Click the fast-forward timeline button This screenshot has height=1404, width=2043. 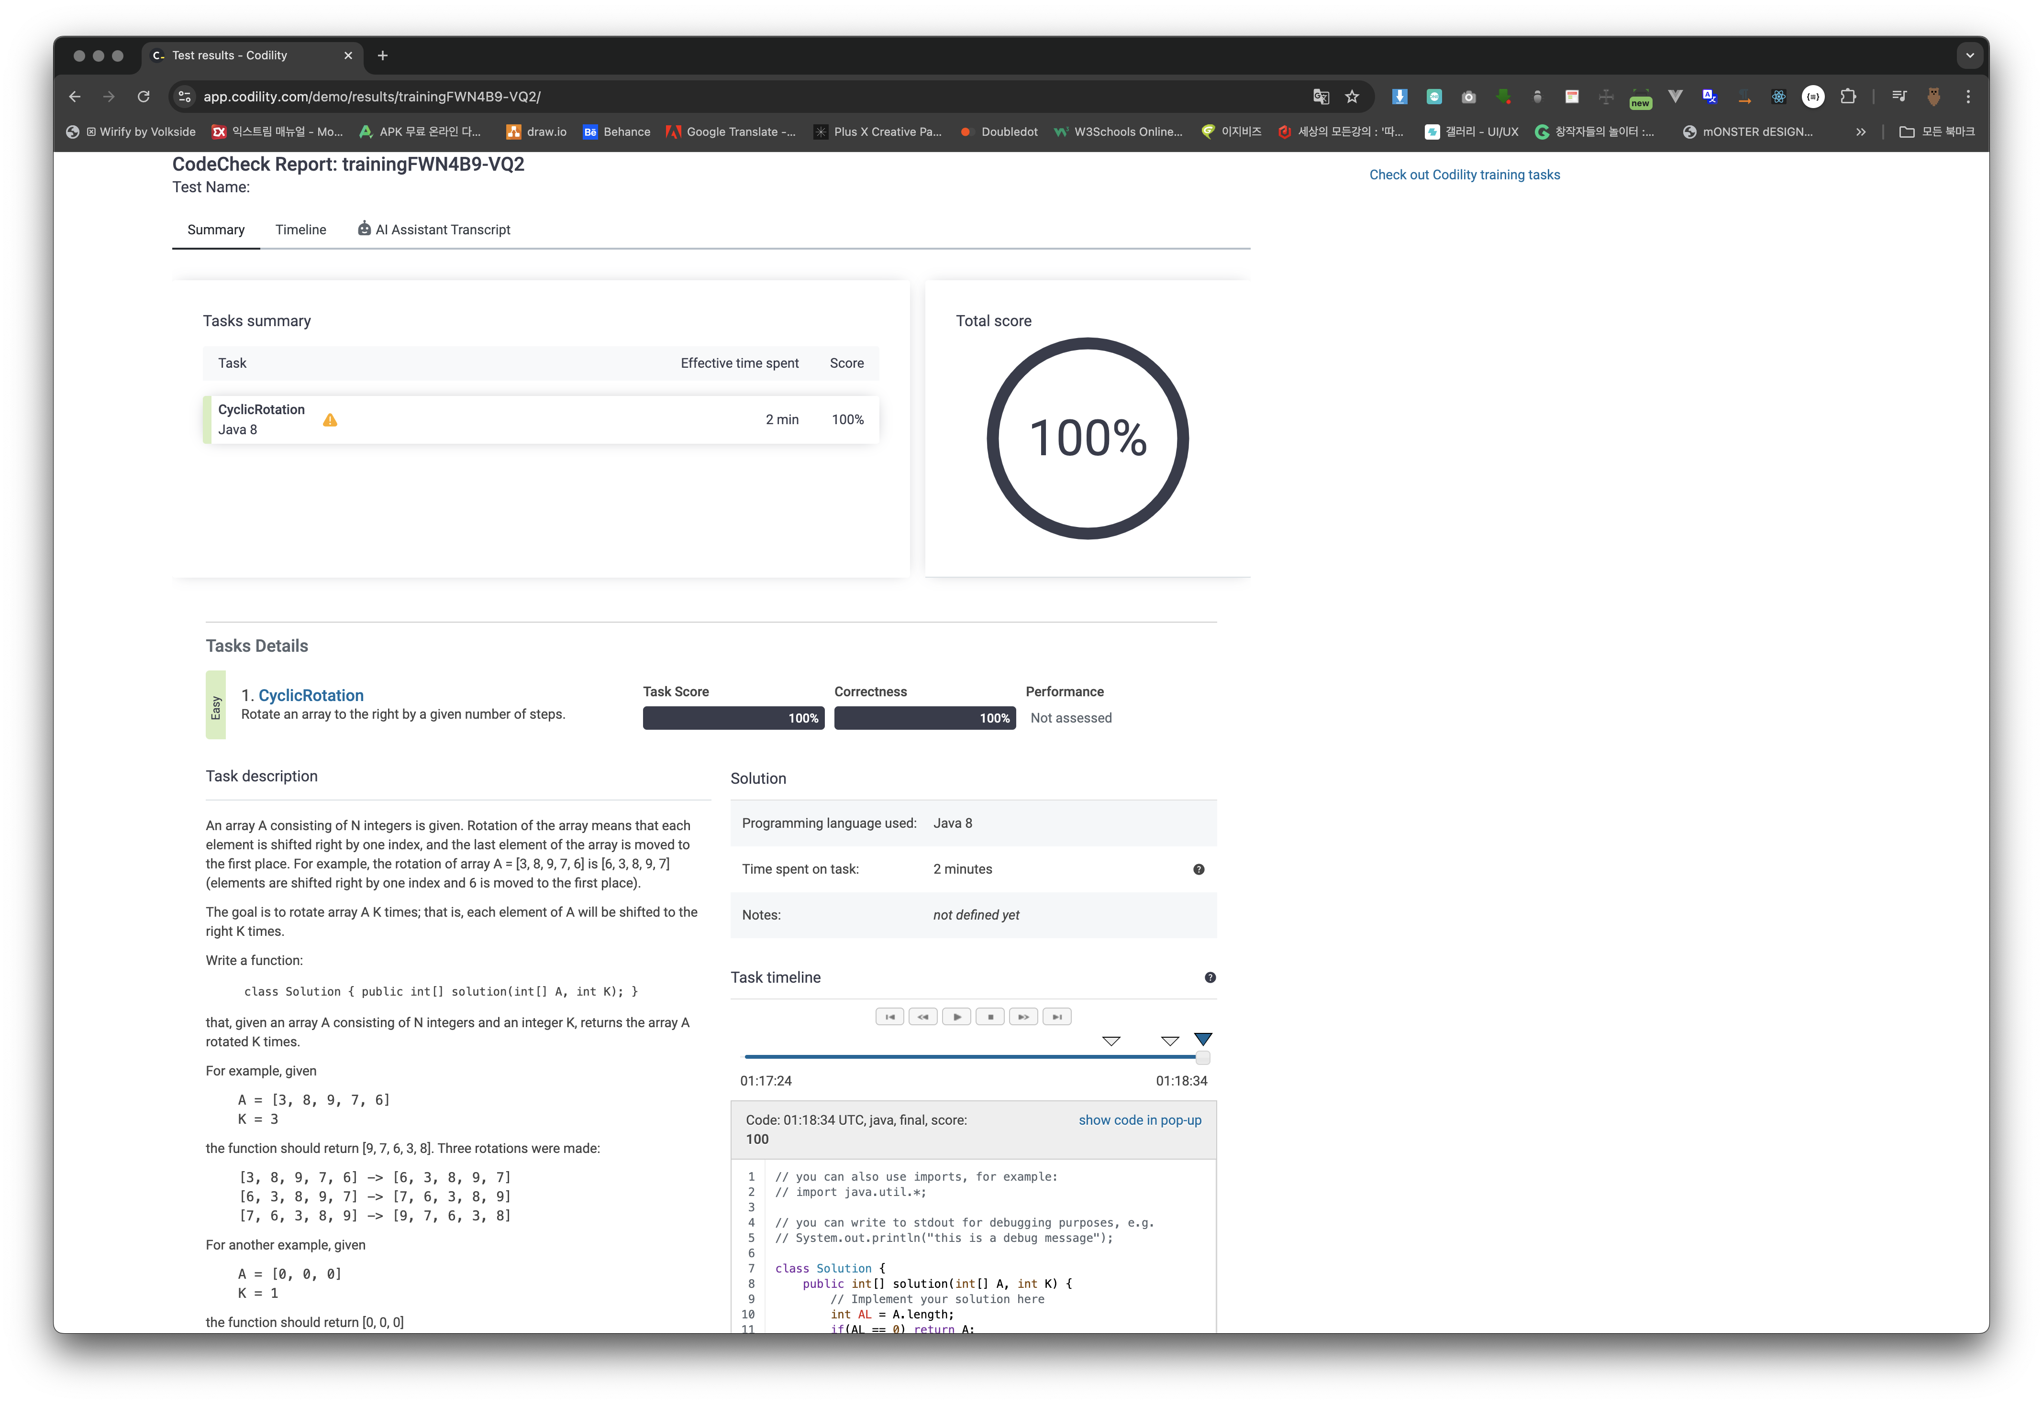point(1023,1017)
